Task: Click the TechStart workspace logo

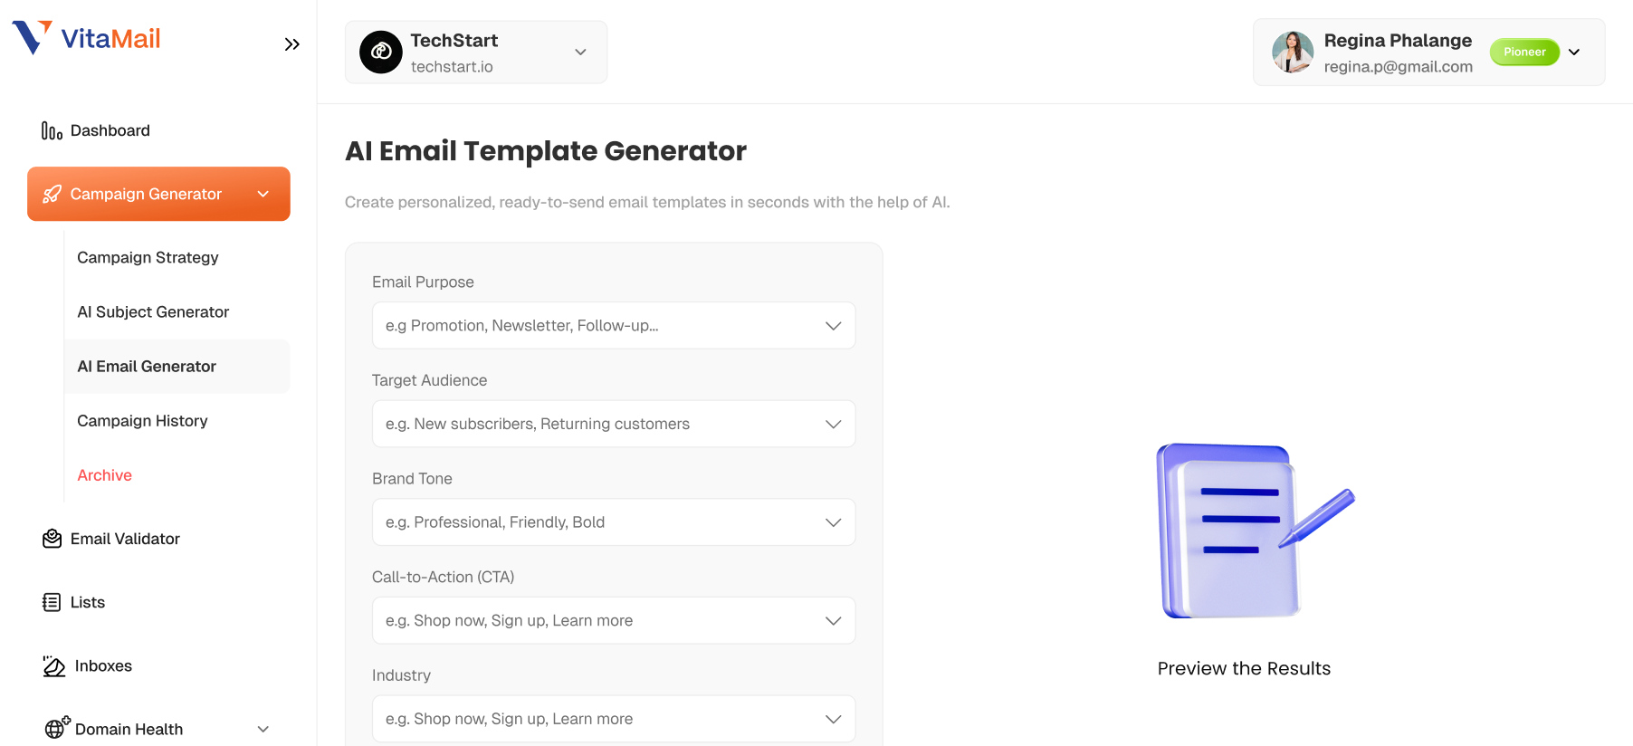Action: click(381, 52)
